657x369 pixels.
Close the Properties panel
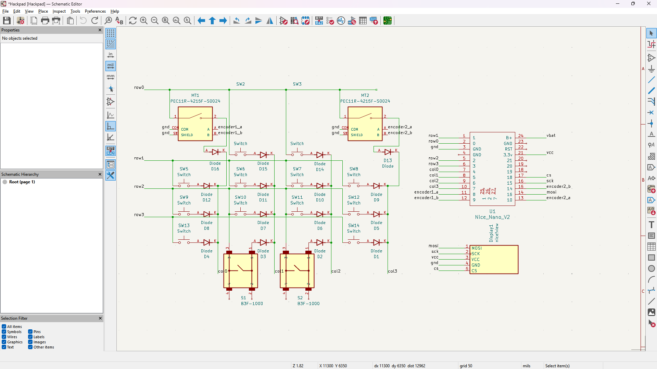(100, 30)
